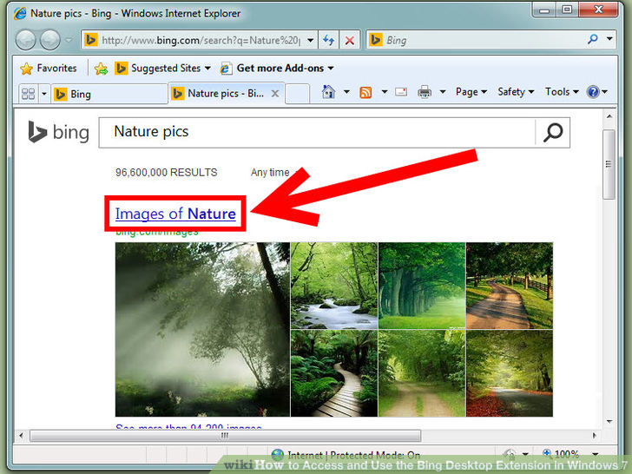Click the Refresh page icon
Image resolution: width=632 pixels, height=474 pixels.
(x=328, y=40)
